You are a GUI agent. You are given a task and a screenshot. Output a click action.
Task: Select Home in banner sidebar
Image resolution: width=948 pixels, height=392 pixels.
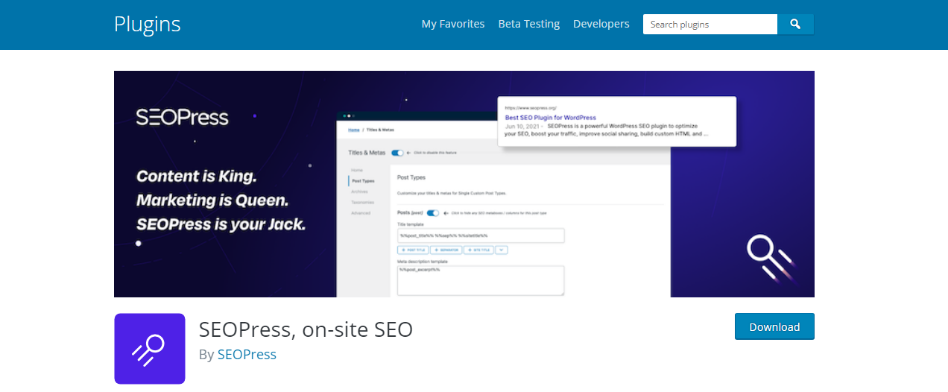[357, 170]
